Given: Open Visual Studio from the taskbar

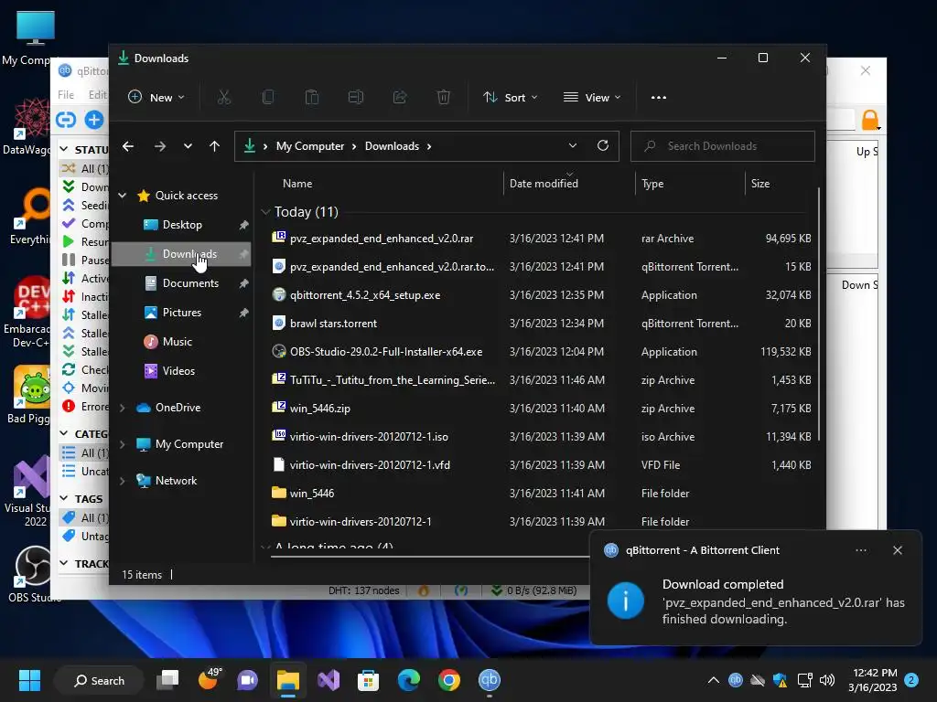Looking at the screenshot, I should pyautogui.click(x=328, y=680).
